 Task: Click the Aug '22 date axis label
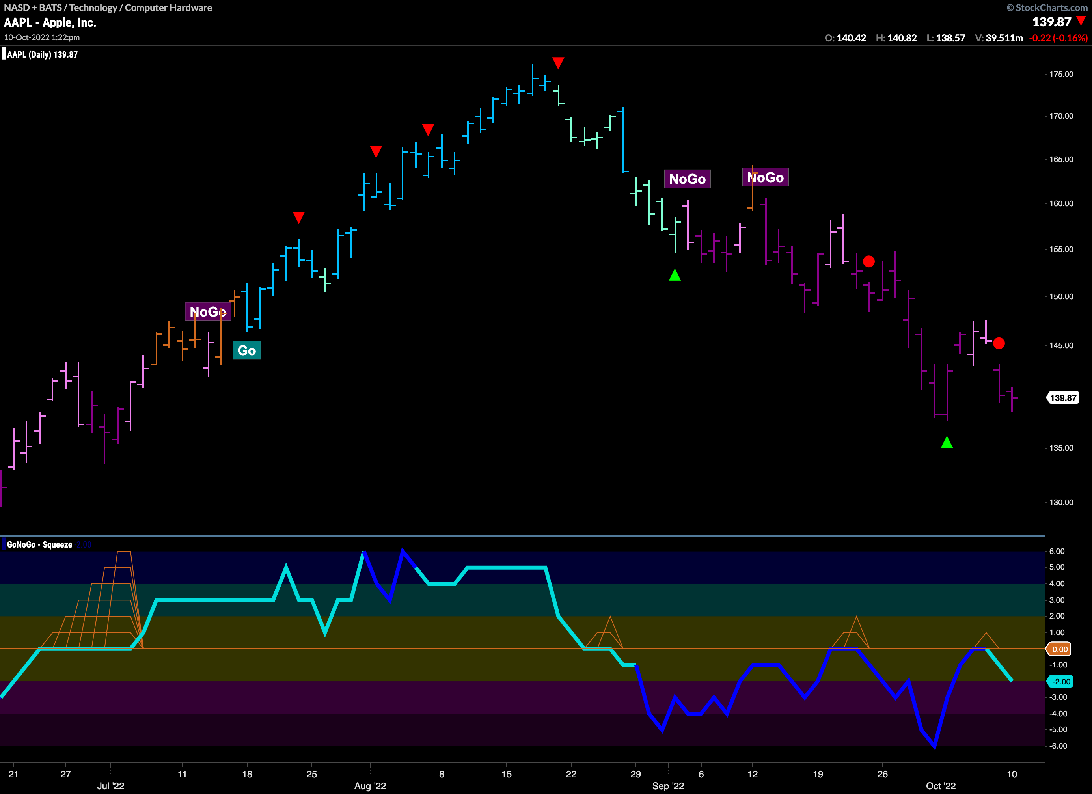[370, 786]
